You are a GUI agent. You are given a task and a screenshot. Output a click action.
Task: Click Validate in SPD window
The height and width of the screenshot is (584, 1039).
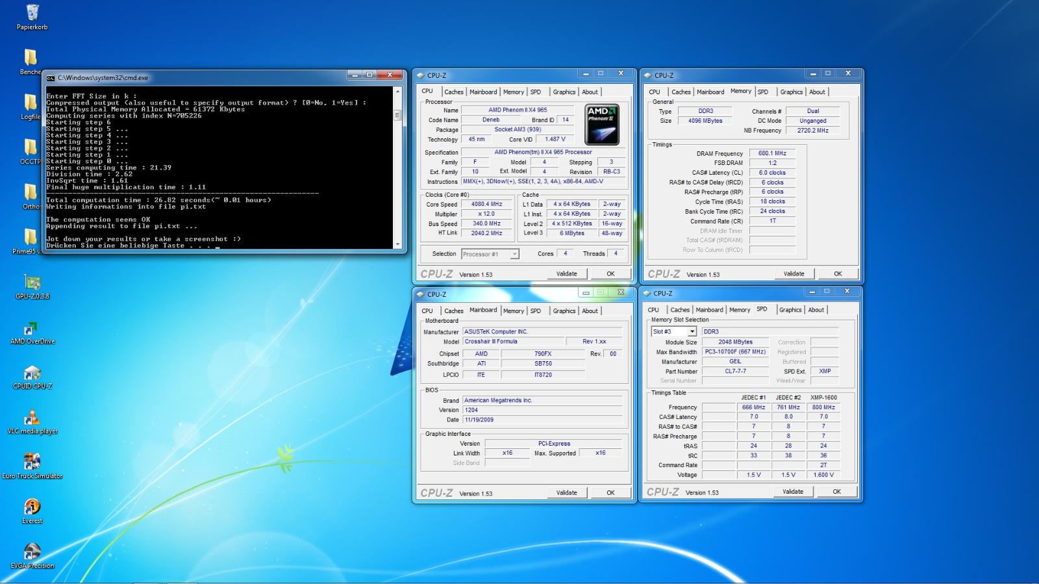[x=793, y=491]
